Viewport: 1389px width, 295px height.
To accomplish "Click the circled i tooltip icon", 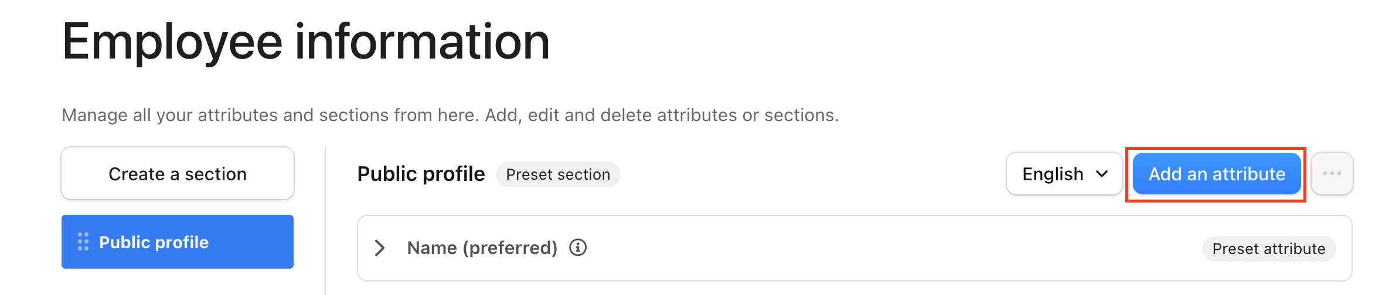I will tap(578, 248).
